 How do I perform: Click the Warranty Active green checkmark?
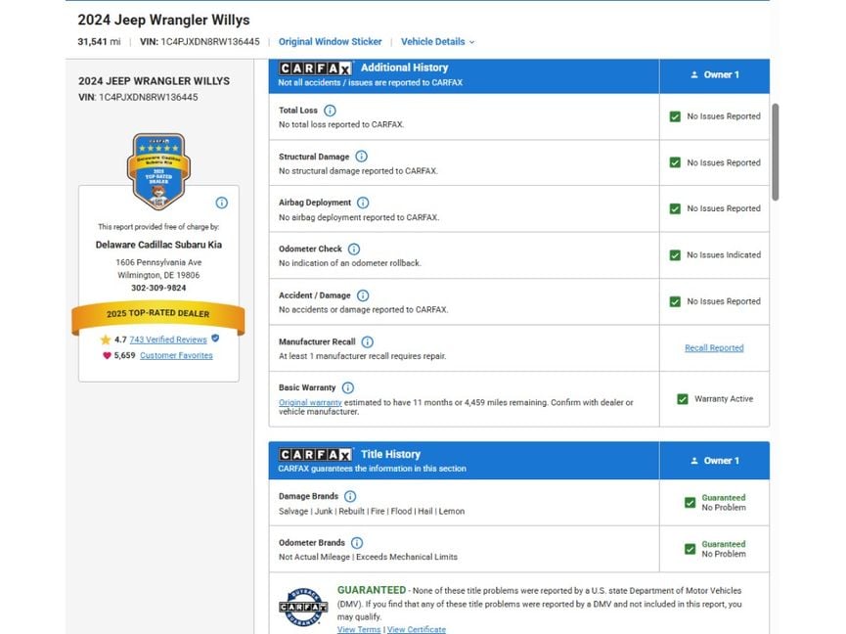tap(683, 399)
